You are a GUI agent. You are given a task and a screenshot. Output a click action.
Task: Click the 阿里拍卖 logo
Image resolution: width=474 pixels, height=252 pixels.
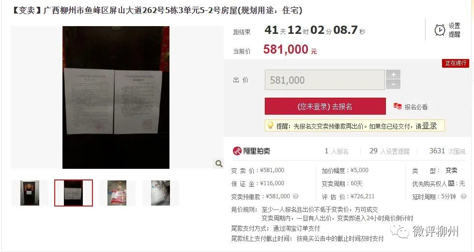click(x=251, y=151)
